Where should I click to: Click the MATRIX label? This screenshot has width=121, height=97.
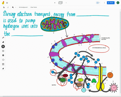click(54, 85)
